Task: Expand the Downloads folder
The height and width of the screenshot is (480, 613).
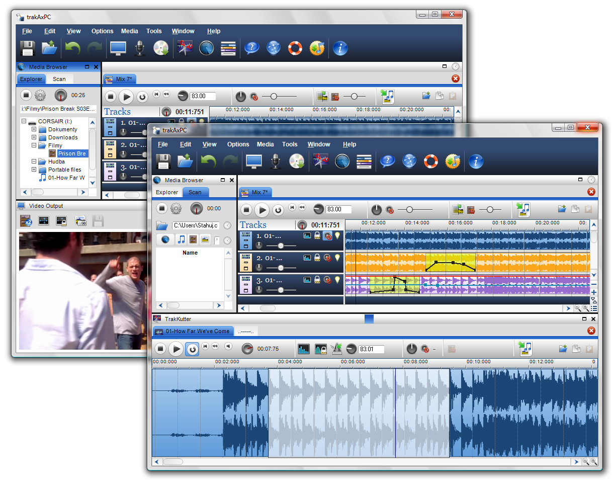Action: [34, 137]
